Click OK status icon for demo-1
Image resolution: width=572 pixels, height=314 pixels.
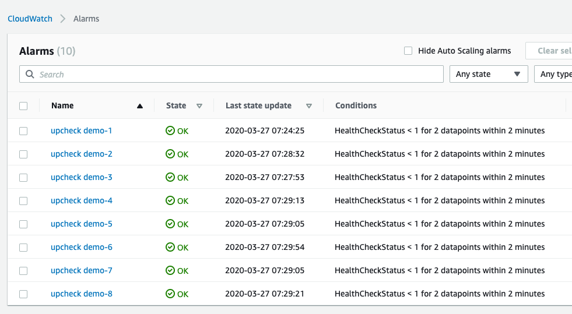point(170,130)
